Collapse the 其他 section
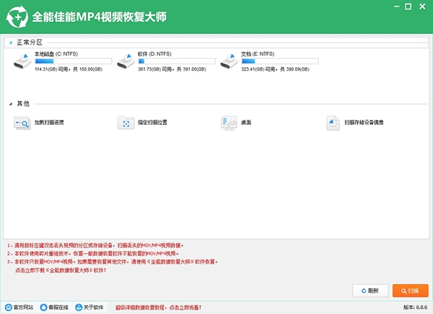Screen dimensions: 433x314 click(x=11, y=104)
